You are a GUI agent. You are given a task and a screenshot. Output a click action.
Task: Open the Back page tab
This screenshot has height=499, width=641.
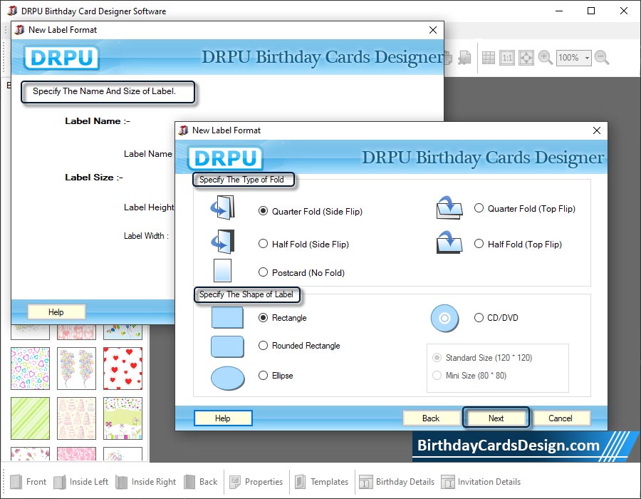click(x=208, y=482)
